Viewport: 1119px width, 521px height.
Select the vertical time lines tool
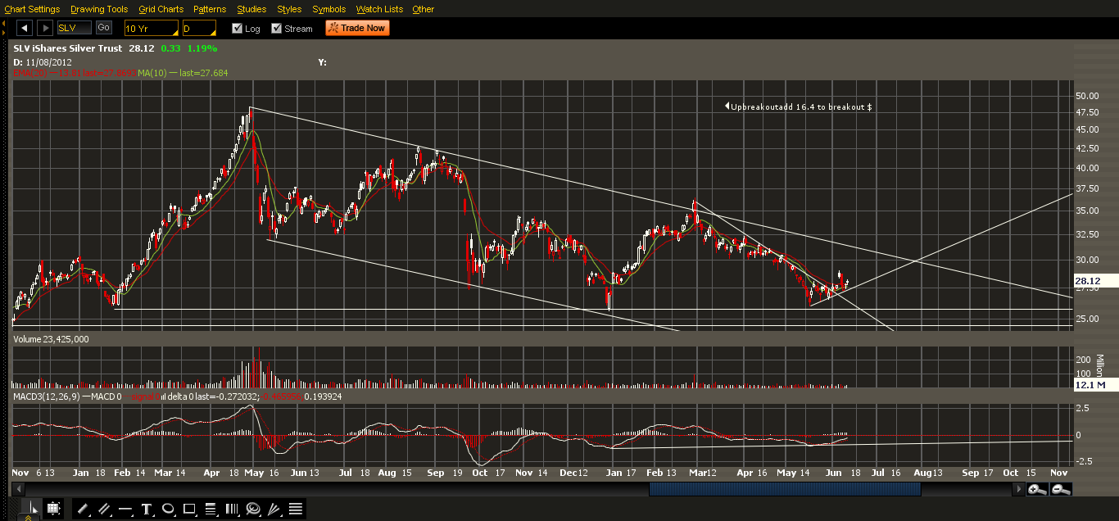click(232, 509)
